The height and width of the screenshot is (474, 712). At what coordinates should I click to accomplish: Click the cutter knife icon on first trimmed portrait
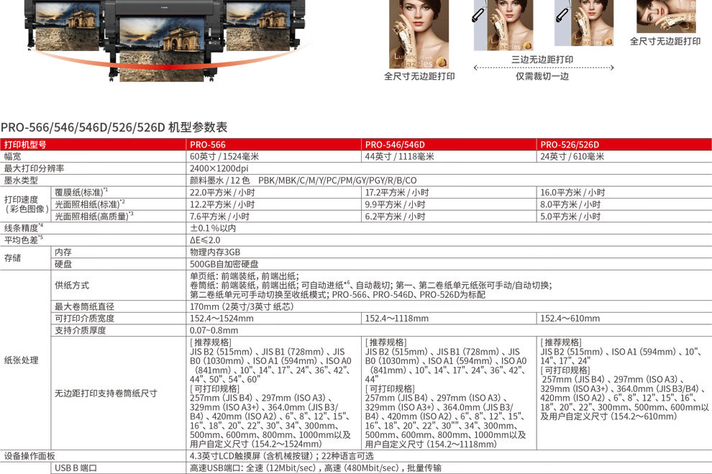478,14
